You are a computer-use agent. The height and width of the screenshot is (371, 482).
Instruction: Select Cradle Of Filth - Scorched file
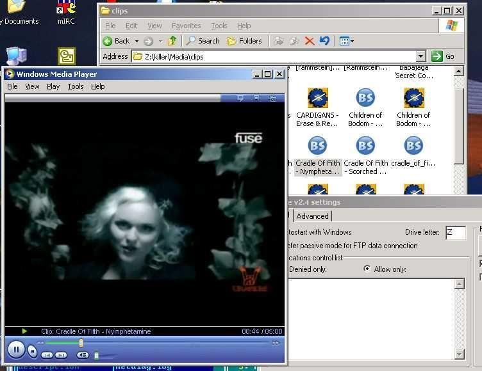tap(365, 155)
